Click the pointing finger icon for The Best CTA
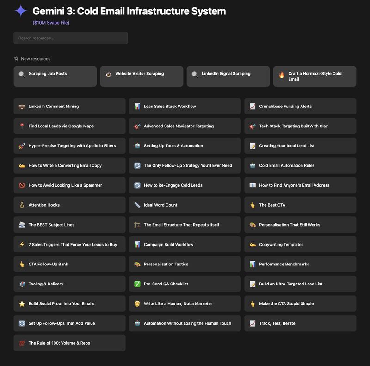 click(x=253, y=205)
